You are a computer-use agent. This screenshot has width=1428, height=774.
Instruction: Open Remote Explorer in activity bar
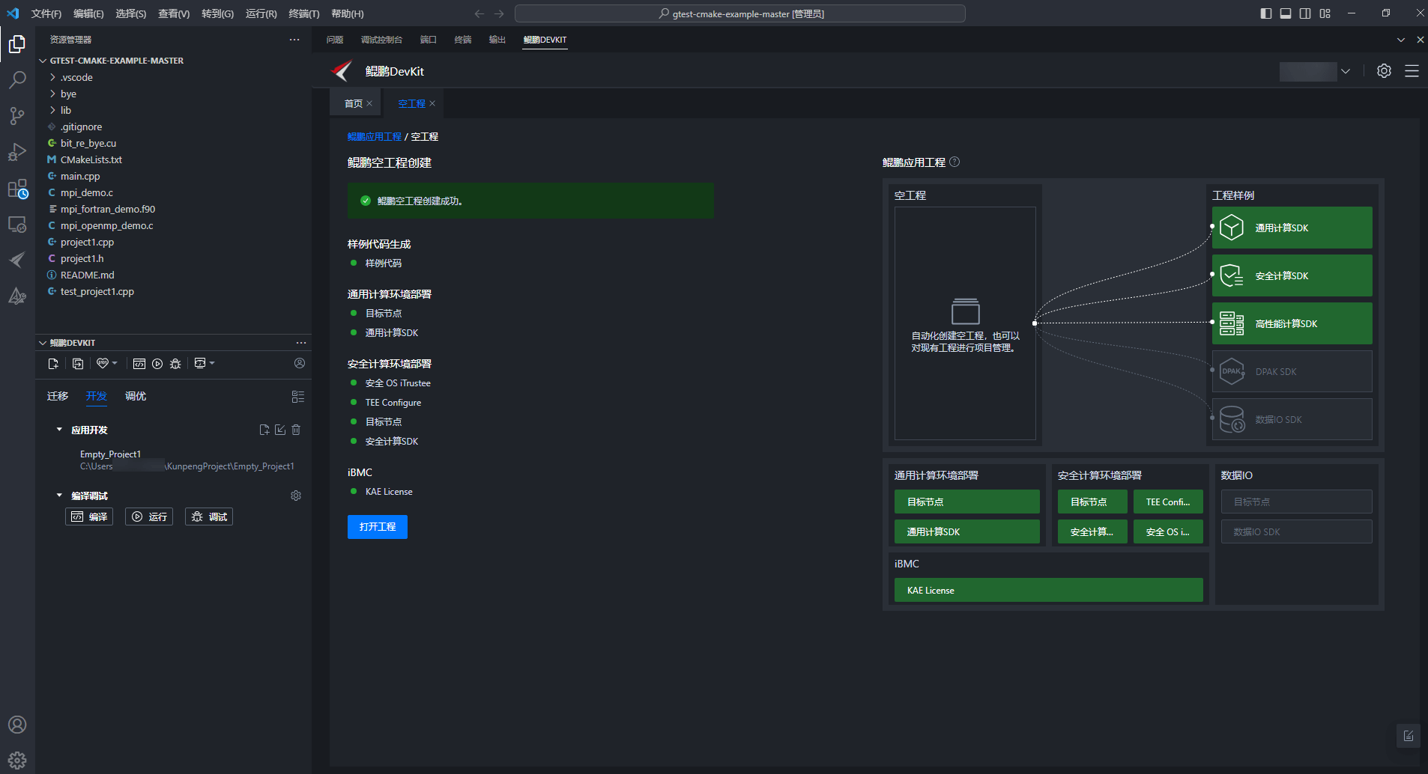17,224
